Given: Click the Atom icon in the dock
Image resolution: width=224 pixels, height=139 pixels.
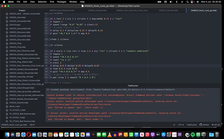Looking at the screenshot, I should click(x=198, y=134).
